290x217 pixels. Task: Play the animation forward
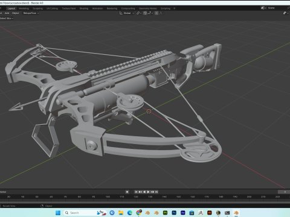click(148, 192)
